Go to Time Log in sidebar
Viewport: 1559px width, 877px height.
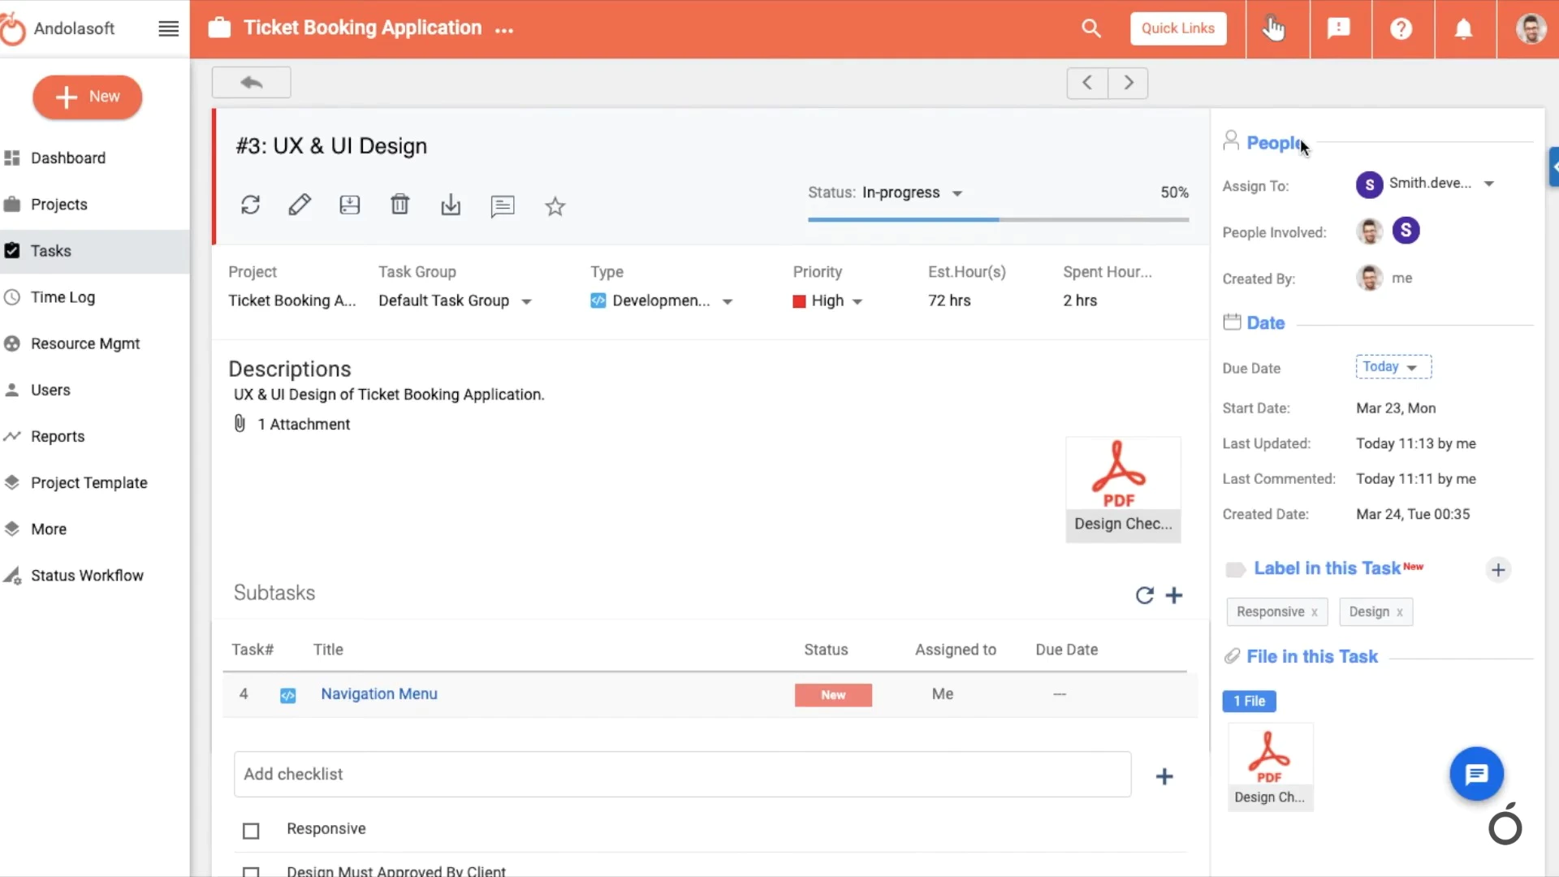click(x=63, y=297)
